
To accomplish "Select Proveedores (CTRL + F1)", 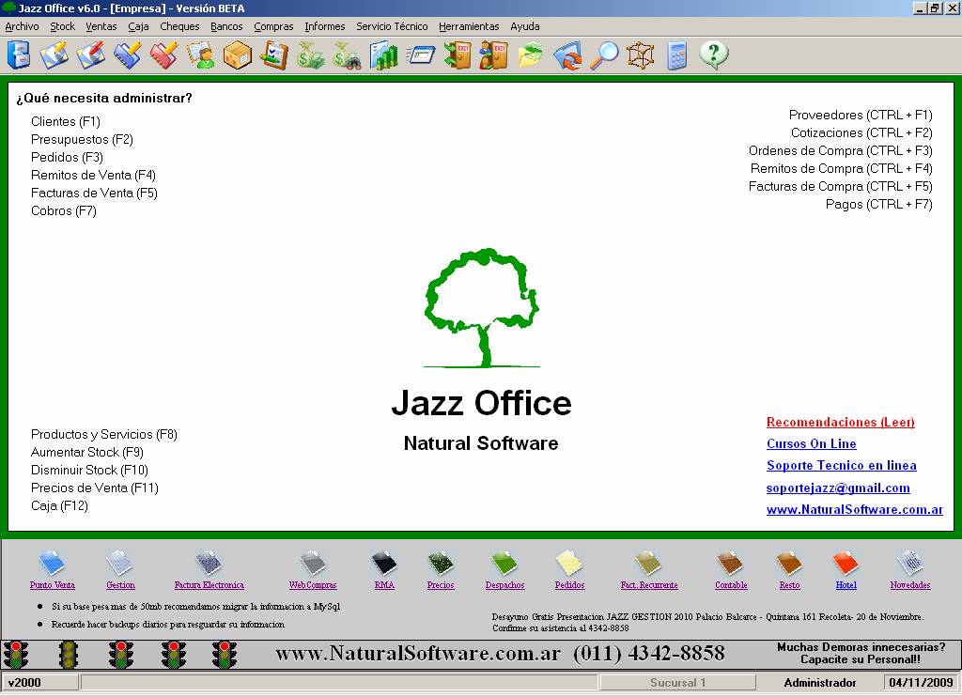I will tap(861, 115).
